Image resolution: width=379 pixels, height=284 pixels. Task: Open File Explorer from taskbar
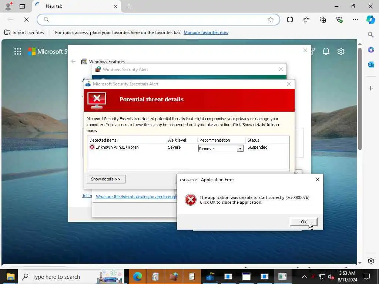click(10, 277)
